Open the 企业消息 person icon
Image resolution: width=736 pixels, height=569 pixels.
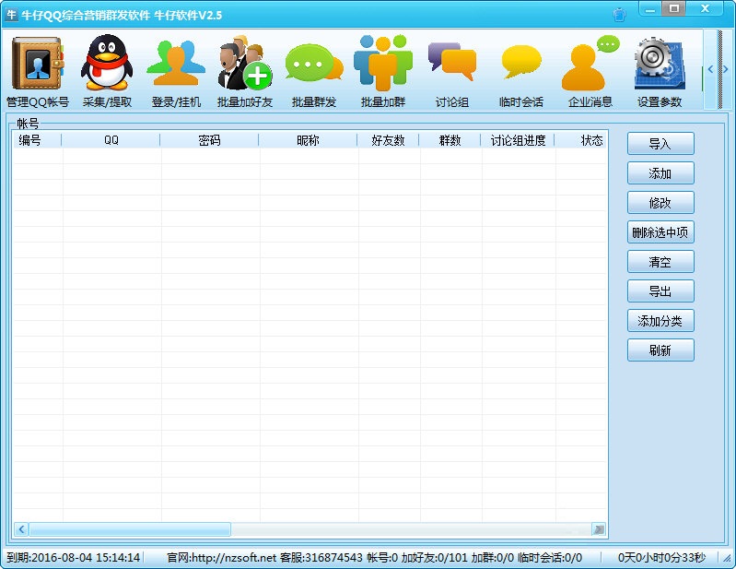click(x=590, y=63)
